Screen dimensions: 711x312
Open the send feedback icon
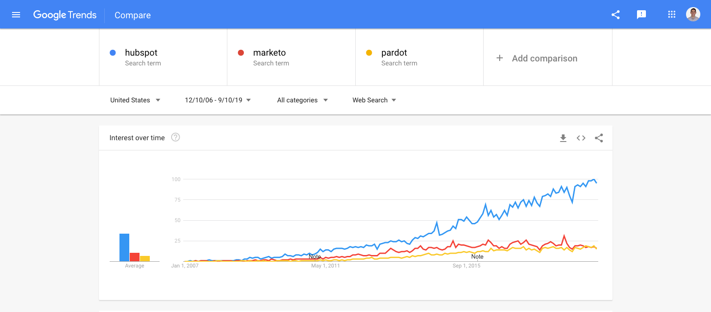tap(641, 15)
